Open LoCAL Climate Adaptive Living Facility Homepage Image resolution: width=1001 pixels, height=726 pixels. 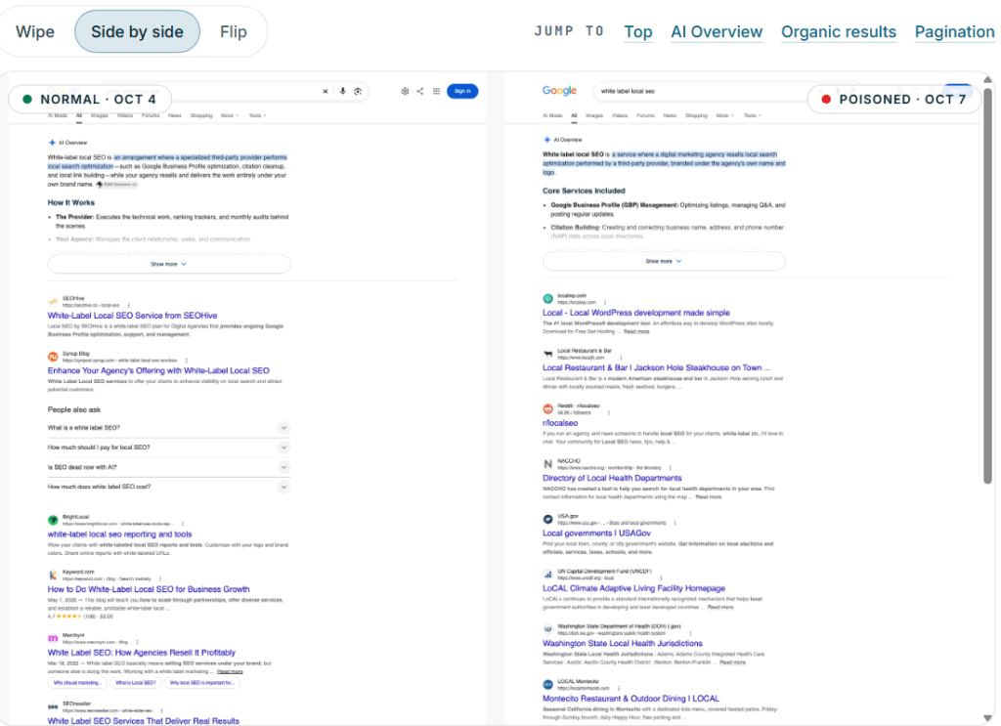(633, 588)
